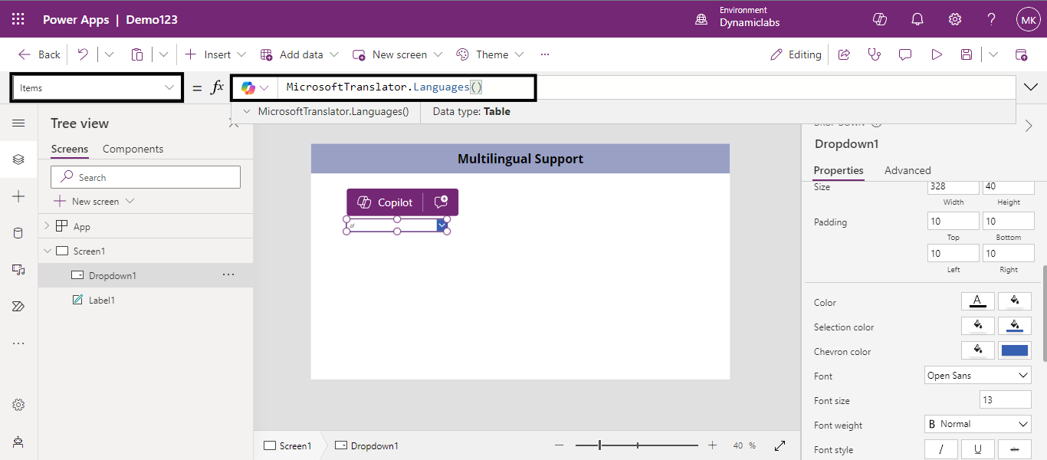Click the Add data button
The height and width of the screenshot is (460, 1047).
click(x=300, y=54)
